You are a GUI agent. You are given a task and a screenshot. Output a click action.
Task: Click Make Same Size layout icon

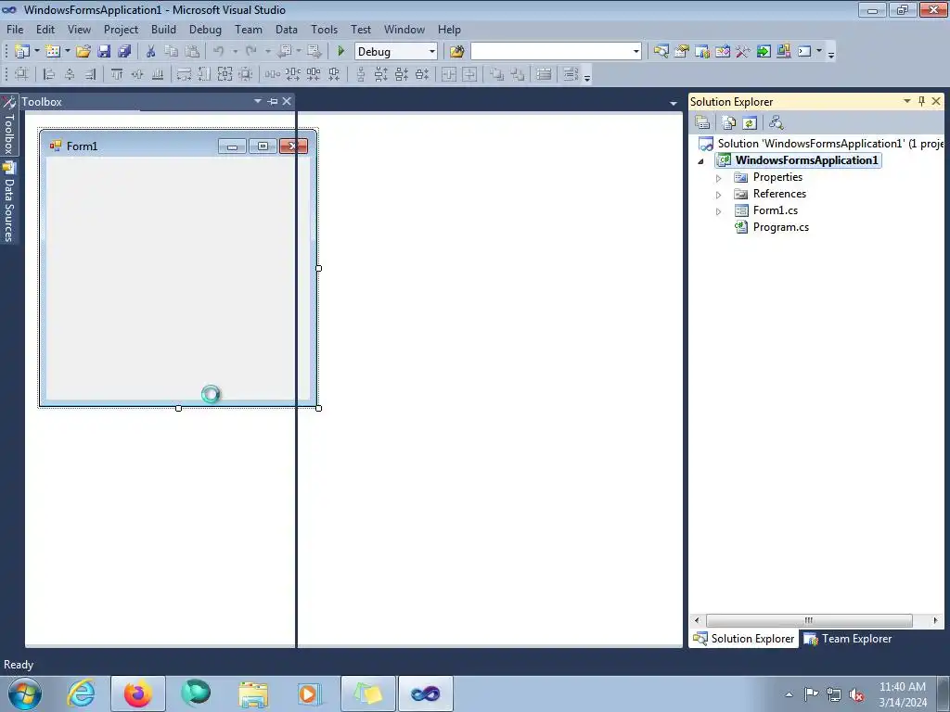(225, 74)
